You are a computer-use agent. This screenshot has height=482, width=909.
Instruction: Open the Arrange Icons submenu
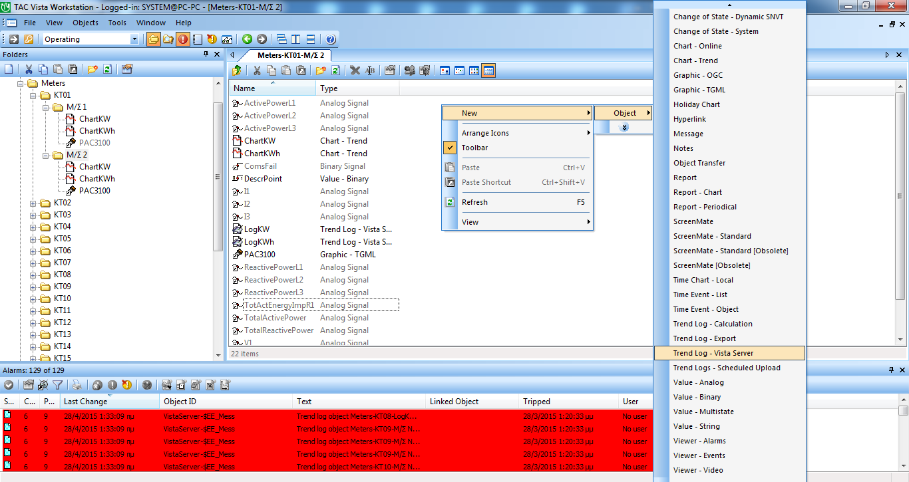(x=517, y=133)
